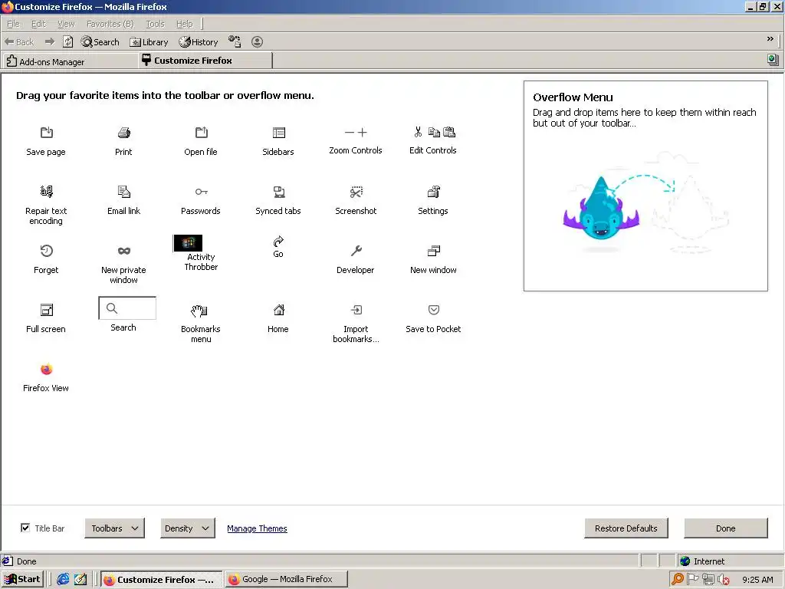Open the Toolbars dropdown

[115, 528]
